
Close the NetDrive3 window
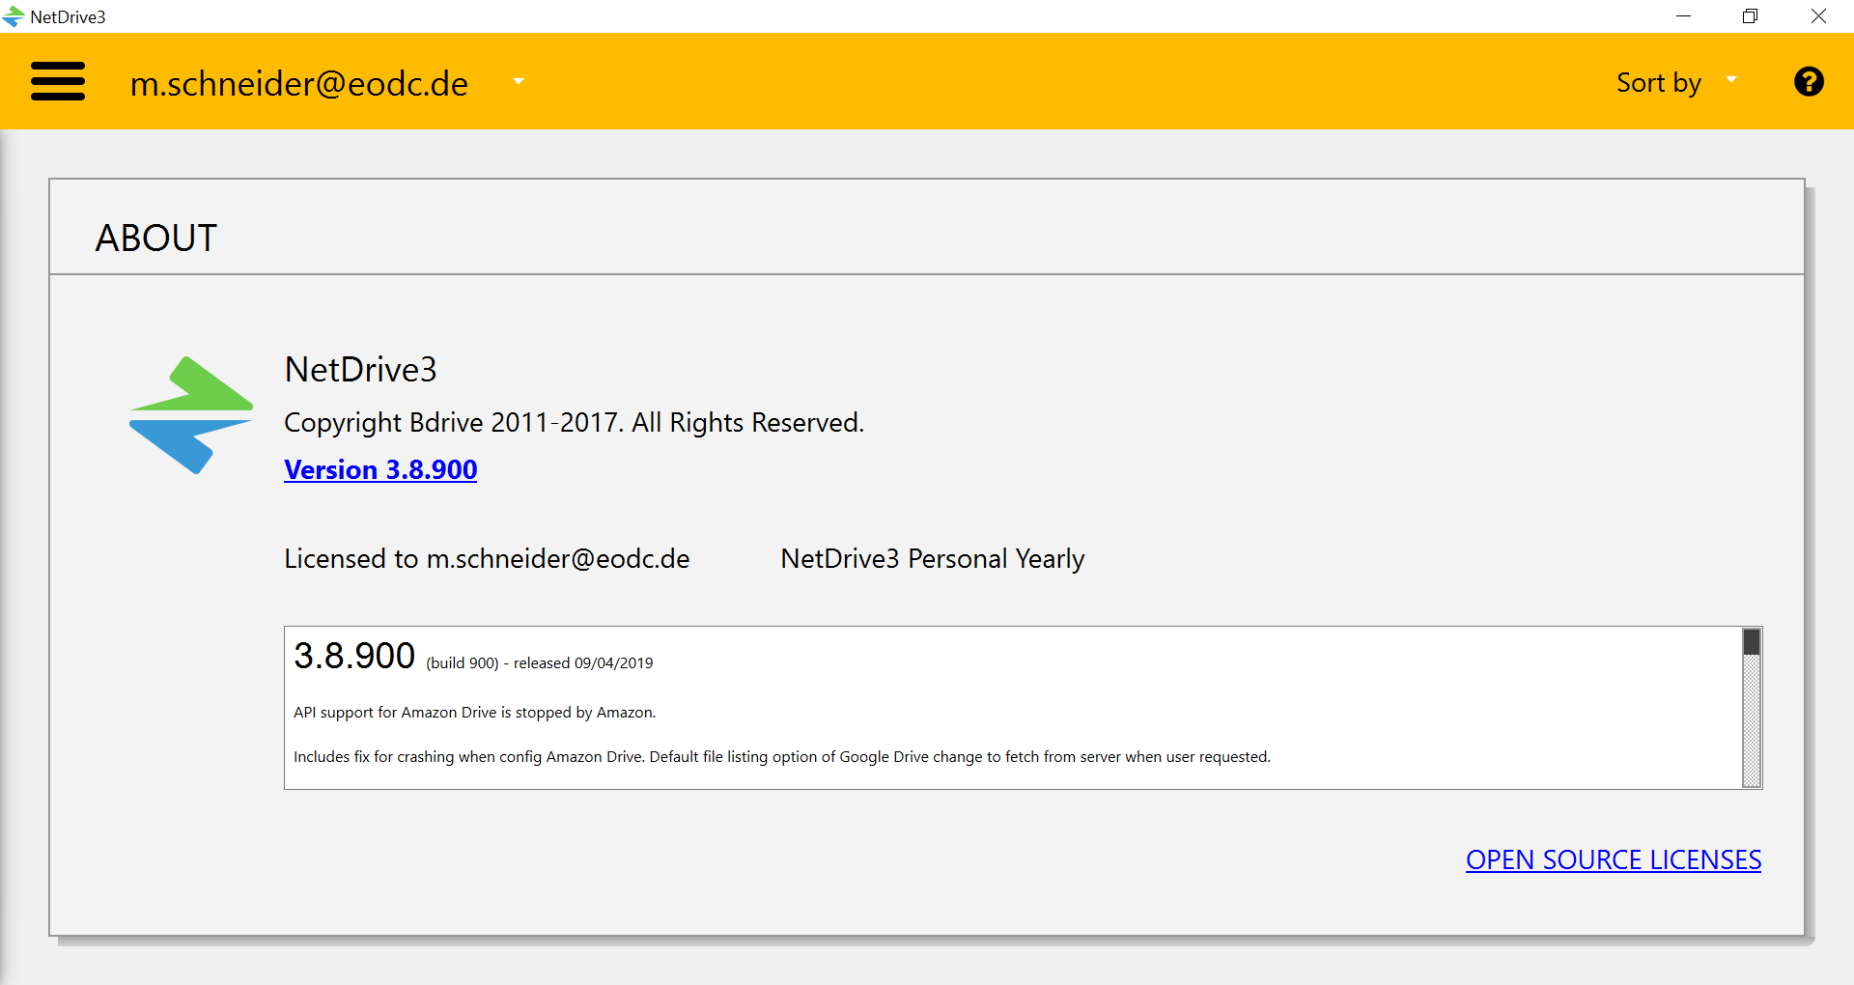point(1818,16)
